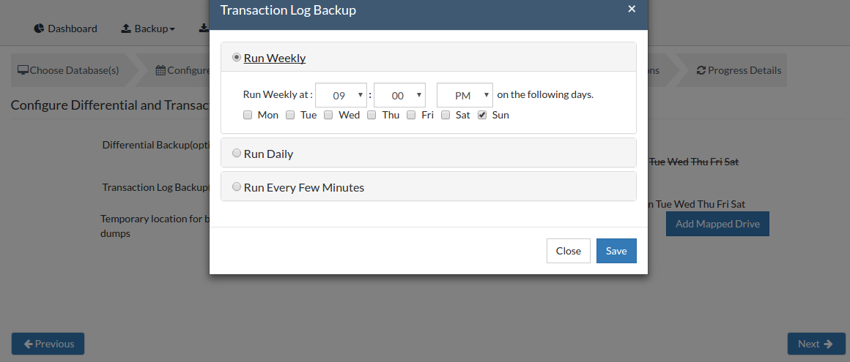Click the Dashboard pie chart icon
The height and width of the screenshot is (362, 850).
[x=39, y=29]
